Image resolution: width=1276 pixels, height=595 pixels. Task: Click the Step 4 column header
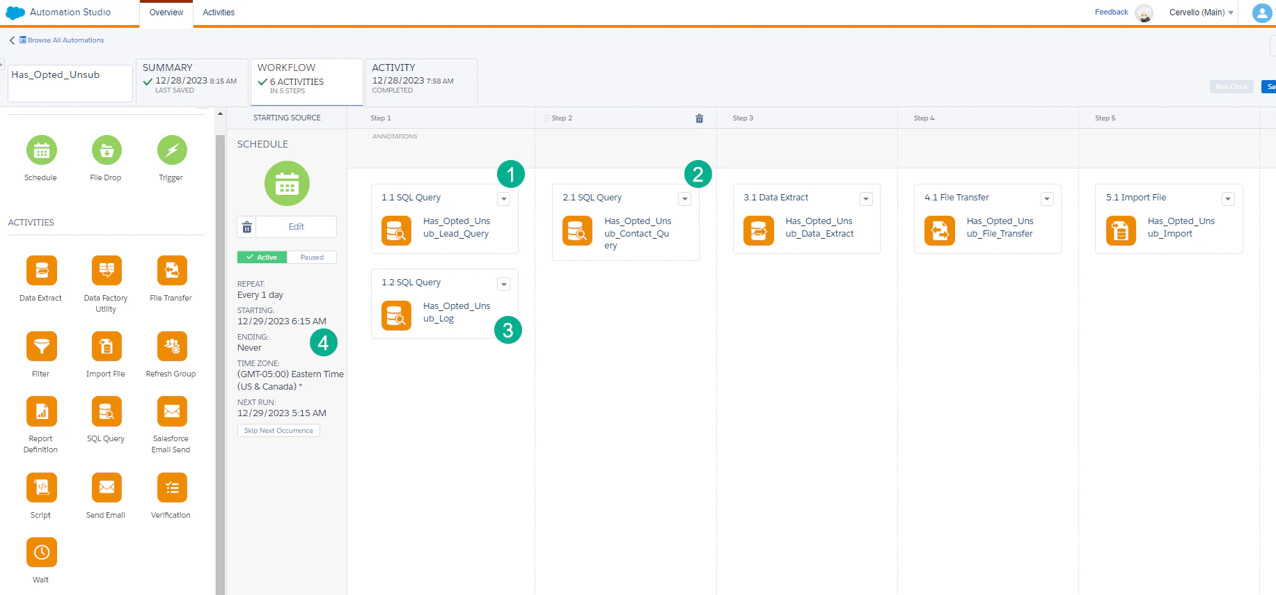[x=924, y=118]
